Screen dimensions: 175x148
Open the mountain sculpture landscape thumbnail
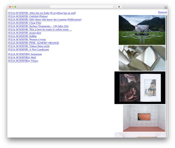tap(142, 30)
